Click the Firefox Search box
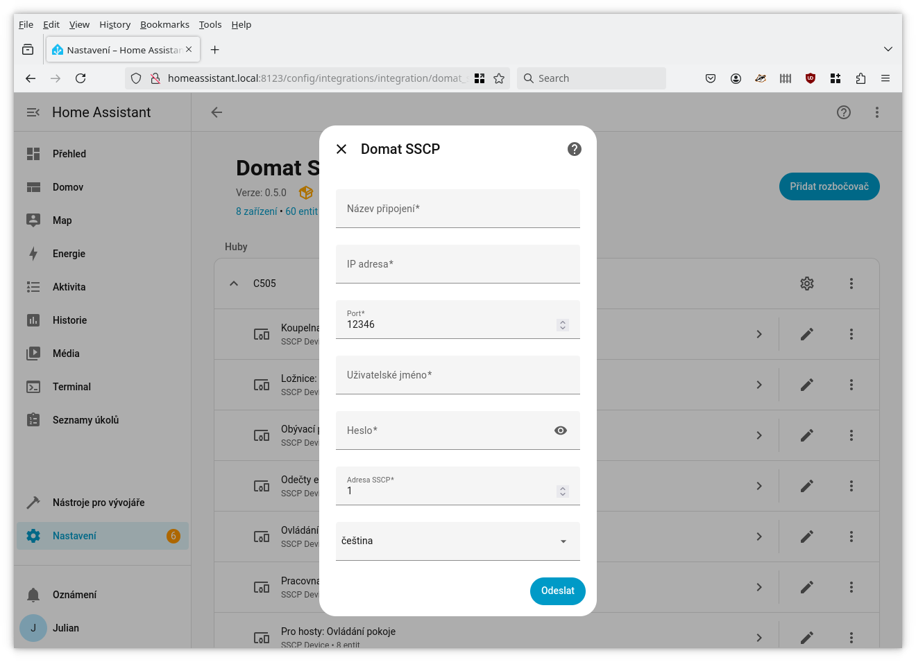Image resolution: width=916 pixels, height=662 pixels. [x=591, y=78]
